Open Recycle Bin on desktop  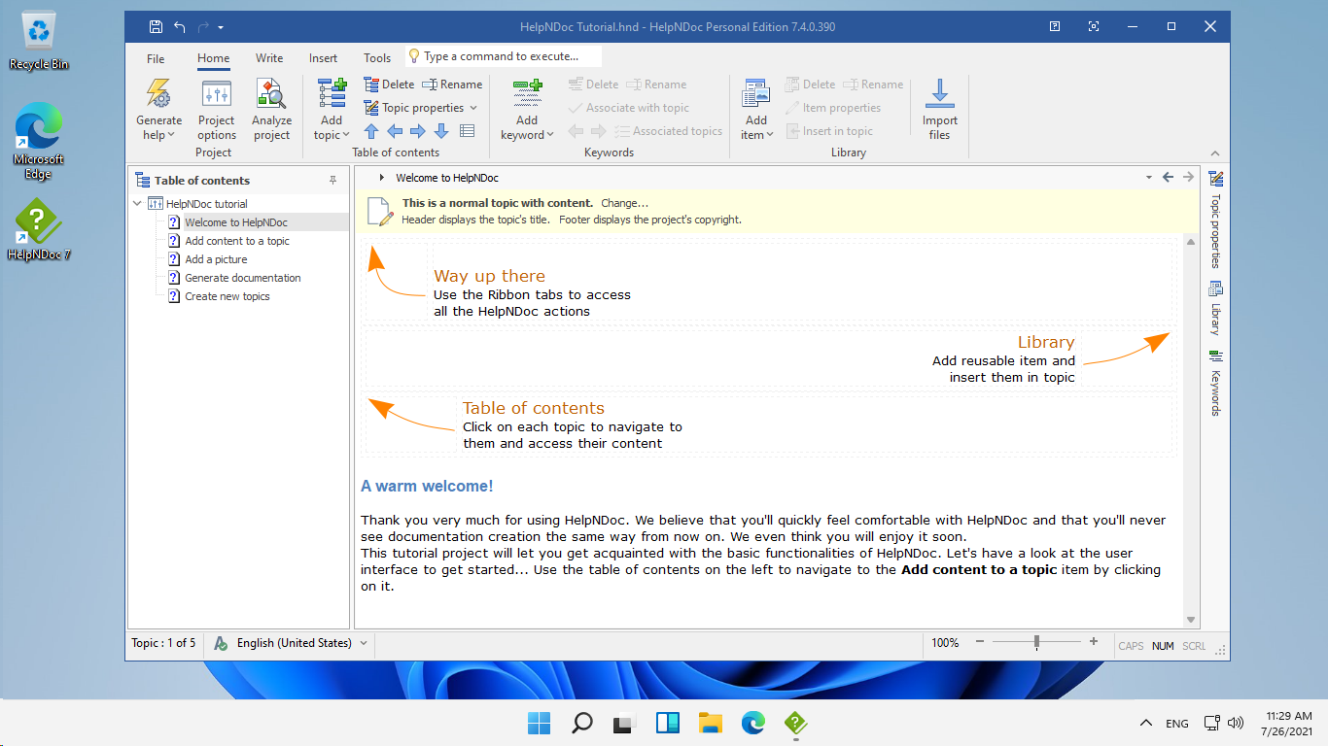pyautogui.click(x=39, y=41)
